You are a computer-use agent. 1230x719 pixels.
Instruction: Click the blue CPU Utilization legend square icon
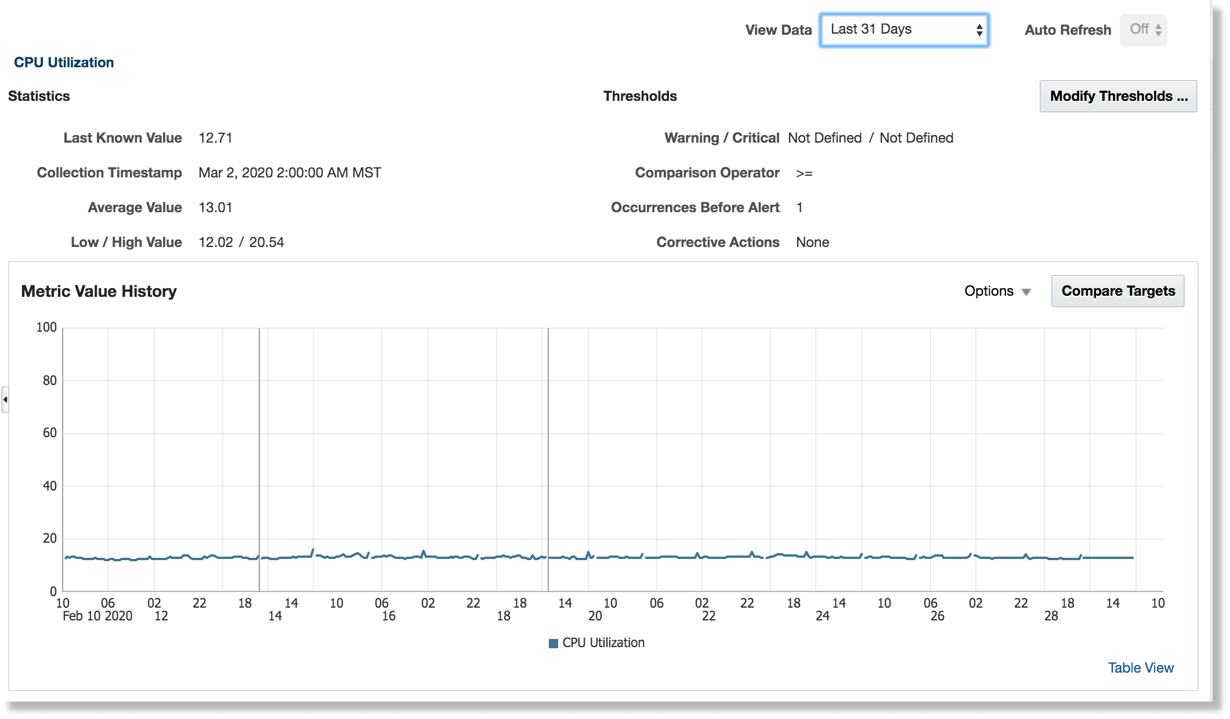(x=553, y=642)
